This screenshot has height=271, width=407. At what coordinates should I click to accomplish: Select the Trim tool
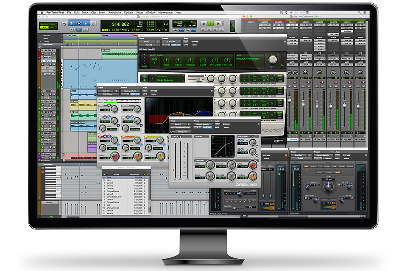72,24
